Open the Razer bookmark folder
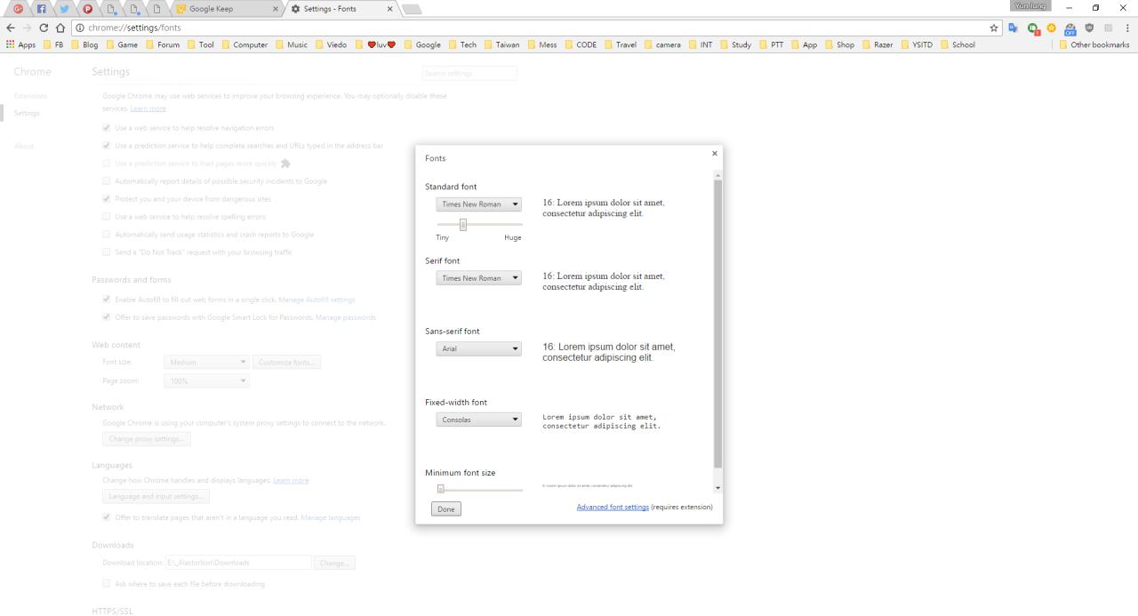This screenshot has height=616, width=1138. 877,44
